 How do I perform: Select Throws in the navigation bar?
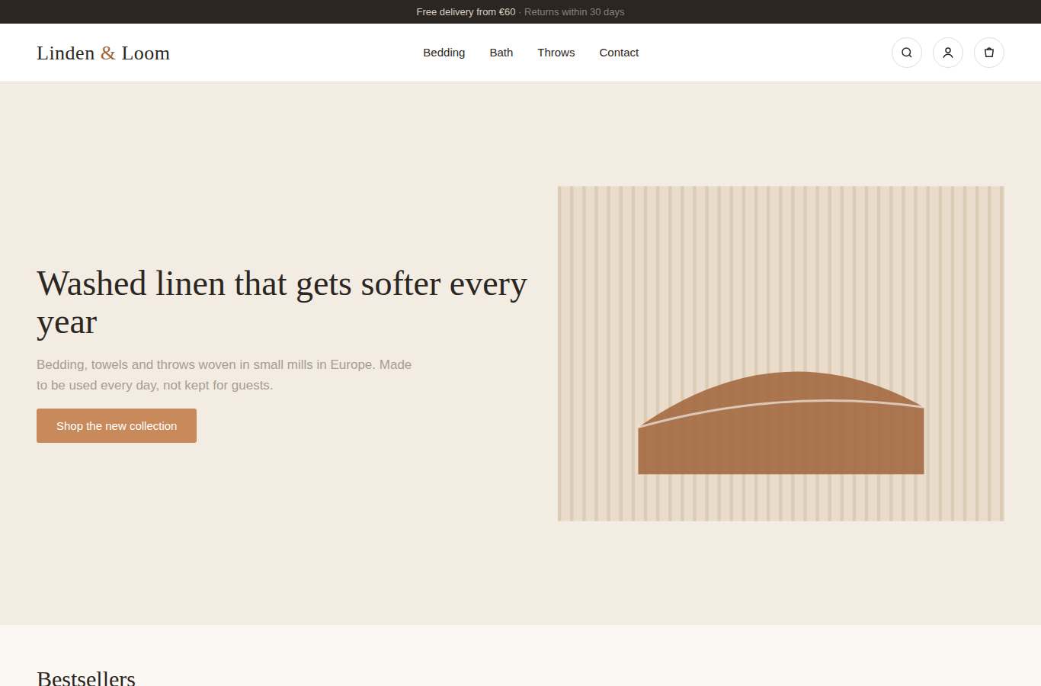pos(556,53)
